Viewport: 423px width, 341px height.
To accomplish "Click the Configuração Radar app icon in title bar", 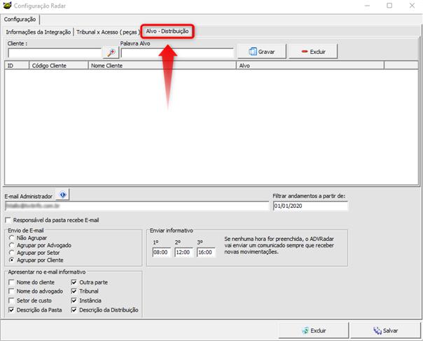I will coord(7,6).
